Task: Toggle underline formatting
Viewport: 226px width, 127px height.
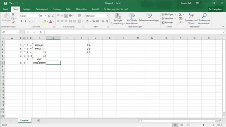Action: 29,21
